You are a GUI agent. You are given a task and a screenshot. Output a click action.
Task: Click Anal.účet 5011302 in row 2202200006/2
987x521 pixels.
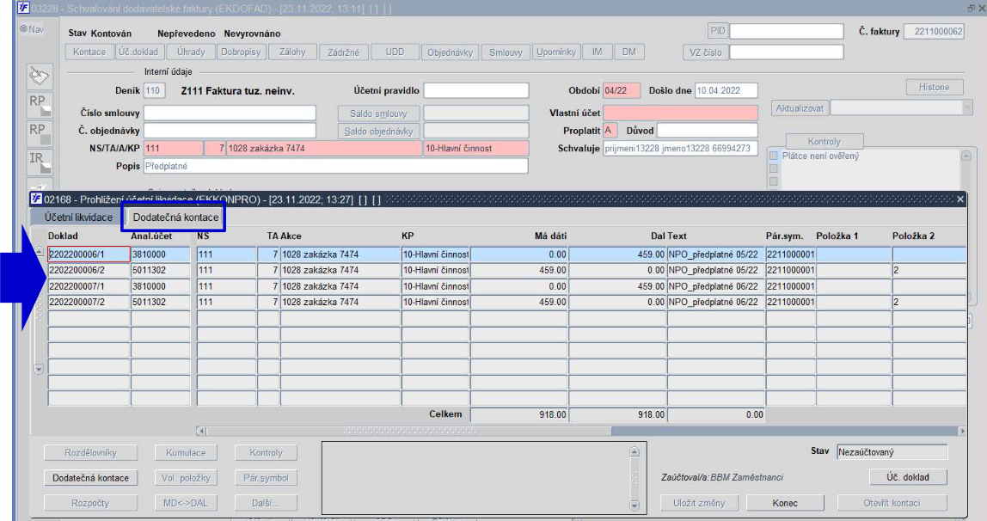(161, 270)
